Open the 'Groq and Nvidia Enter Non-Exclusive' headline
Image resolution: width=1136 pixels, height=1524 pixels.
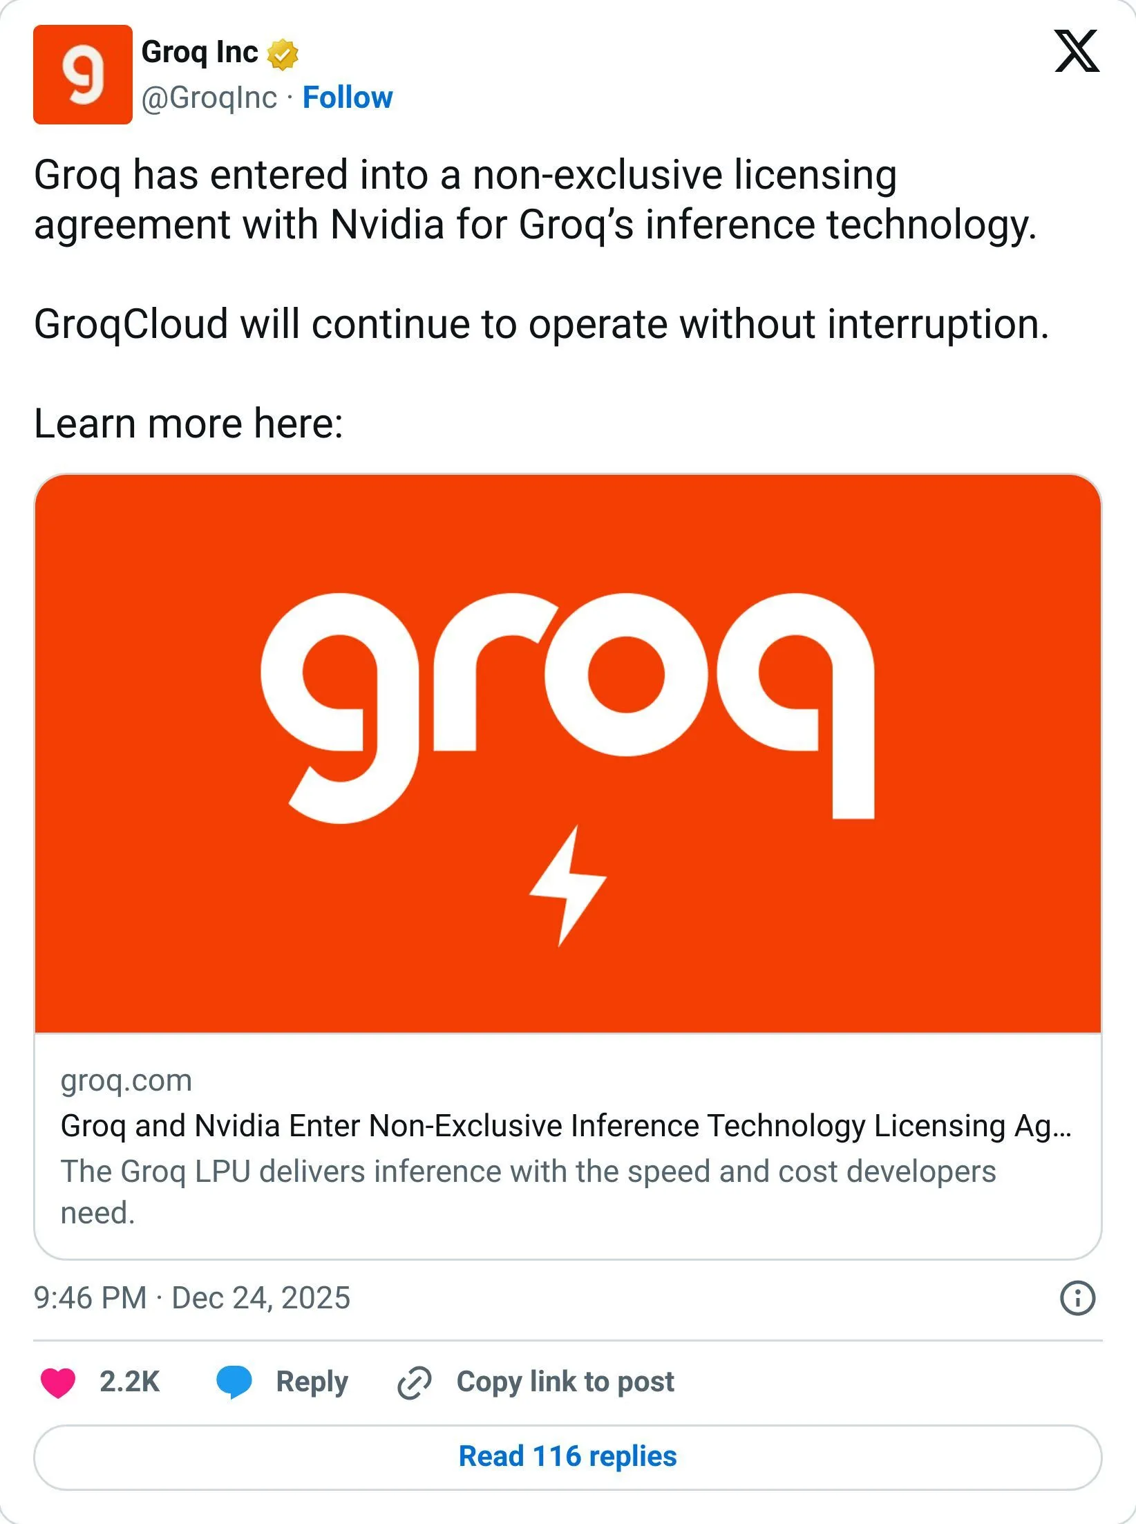(x=565, y=1126)
